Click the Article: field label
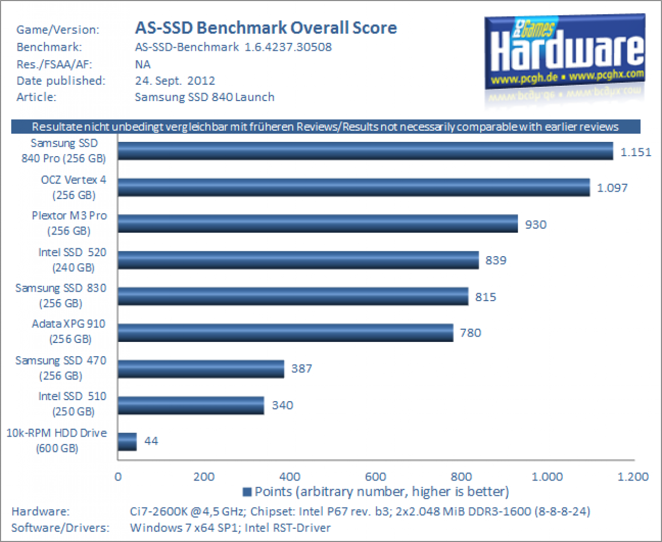Image resolution: width=662 pixels, height=542 pixels. coord(36,97)
